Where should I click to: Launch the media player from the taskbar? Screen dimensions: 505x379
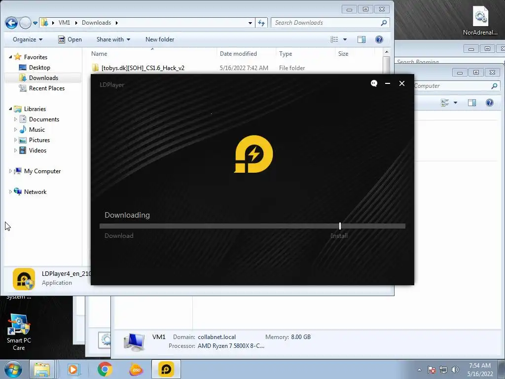point(73,369)
